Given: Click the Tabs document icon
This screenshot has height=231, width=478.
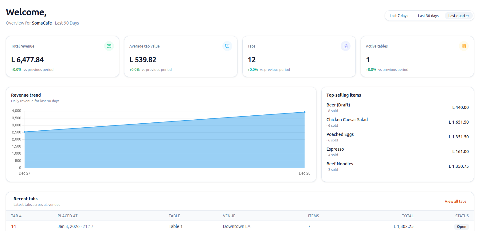Looking at the screenshot, I should coord(345,46).
